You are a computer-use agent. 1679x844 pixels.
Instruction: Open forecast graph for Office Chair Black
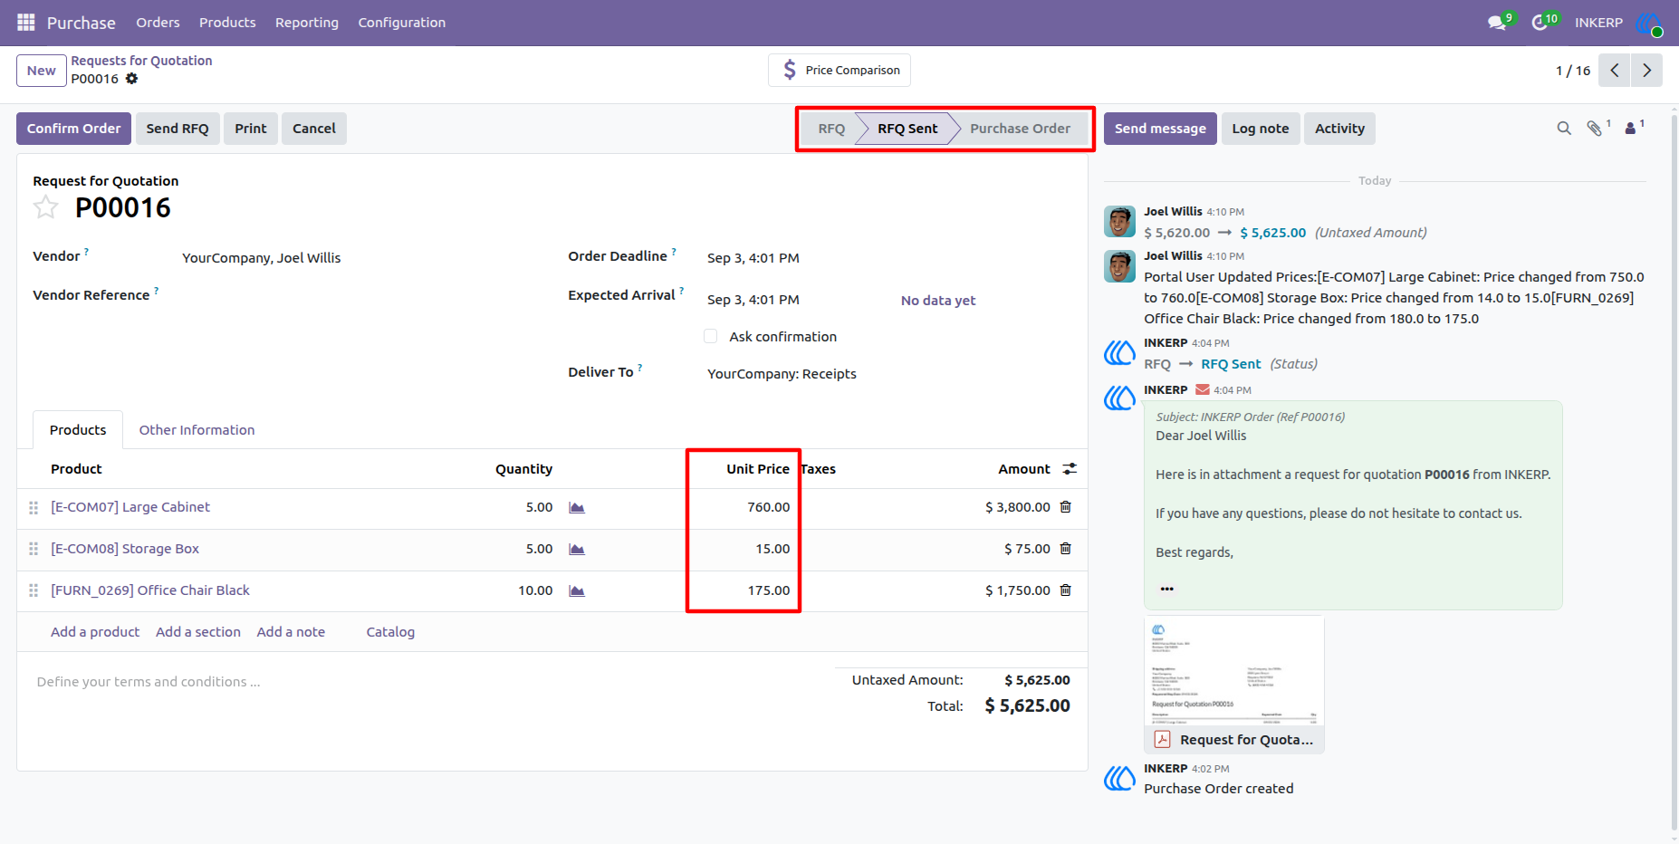tap(577, 591)
